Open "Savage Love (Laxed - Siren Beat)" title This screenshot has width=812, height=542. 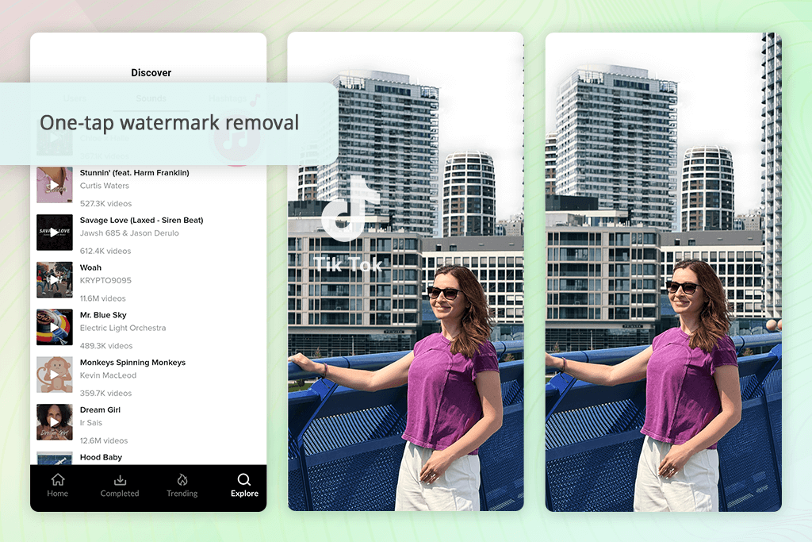coord(141,221)
